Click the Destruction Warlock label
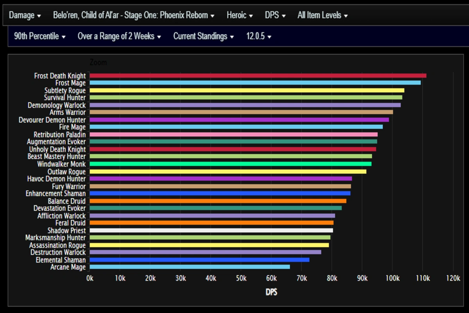The width and height of the screenshot is (469, 313). pos(58,252)
